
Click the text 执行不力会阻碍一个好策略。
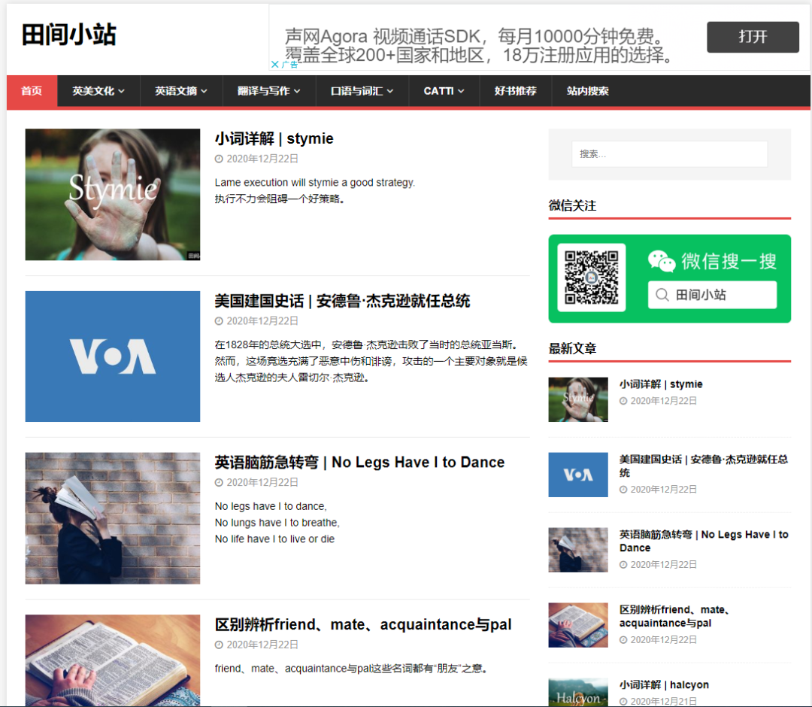[x=280, y=199]
